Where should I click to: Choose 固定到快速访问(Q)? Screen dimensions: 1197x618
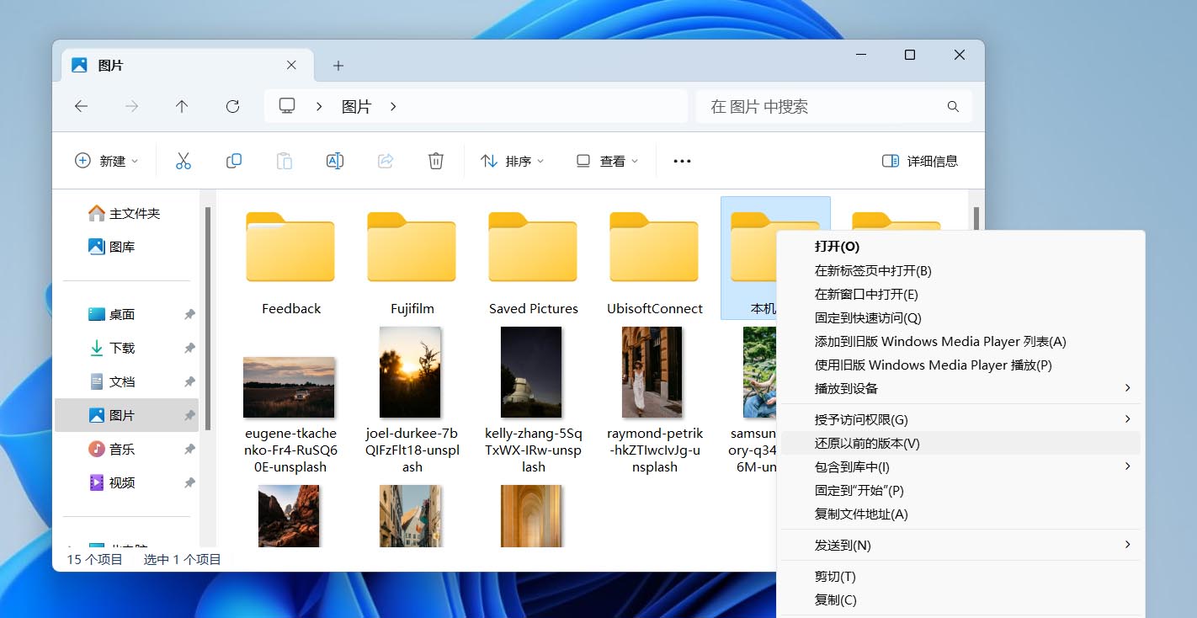coord(960,317)
